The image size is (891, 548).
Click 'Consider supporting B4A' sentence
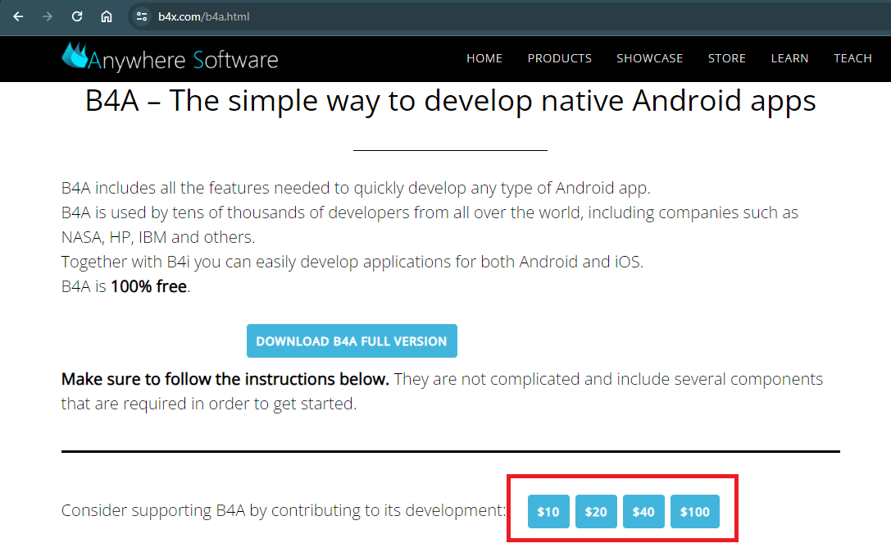click(283, 510)
